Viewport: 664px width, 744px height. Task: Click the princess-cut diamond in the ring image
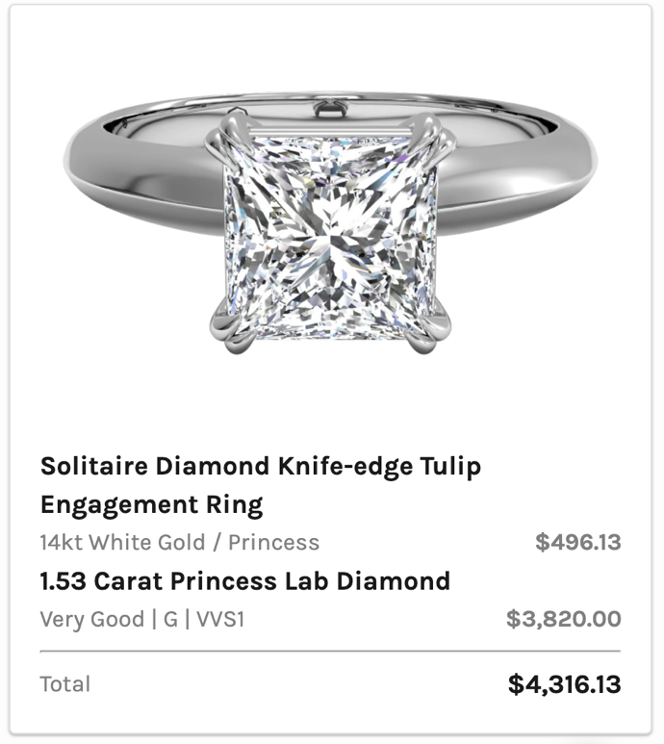331,236
